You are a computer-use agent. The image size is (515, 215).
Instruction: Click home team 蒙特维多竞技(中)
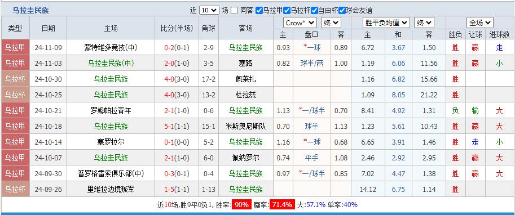tap(111, 47)
